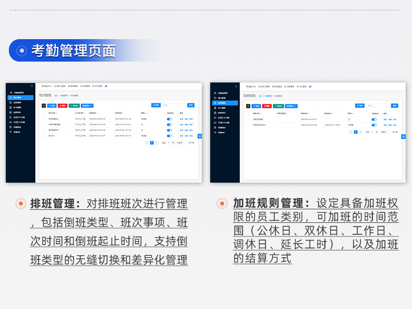412x309 pixels.
Task: Click the blue floating settings icon at 班次管理 page edge
Action: pyautogui.click(x=200, y=136)
